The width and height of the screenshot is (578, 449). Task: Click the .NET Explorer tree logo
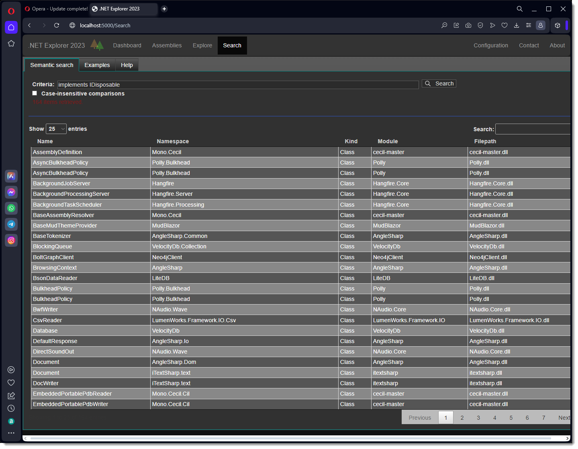(x=97, y=45)
